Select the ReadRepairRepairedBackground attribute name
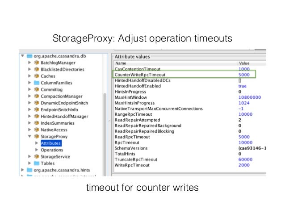The width and height of the screenshot is (285, 214). coord(148,126)
